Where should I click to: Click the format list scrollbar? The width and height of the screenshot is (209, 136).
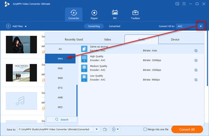pos(77,100)
